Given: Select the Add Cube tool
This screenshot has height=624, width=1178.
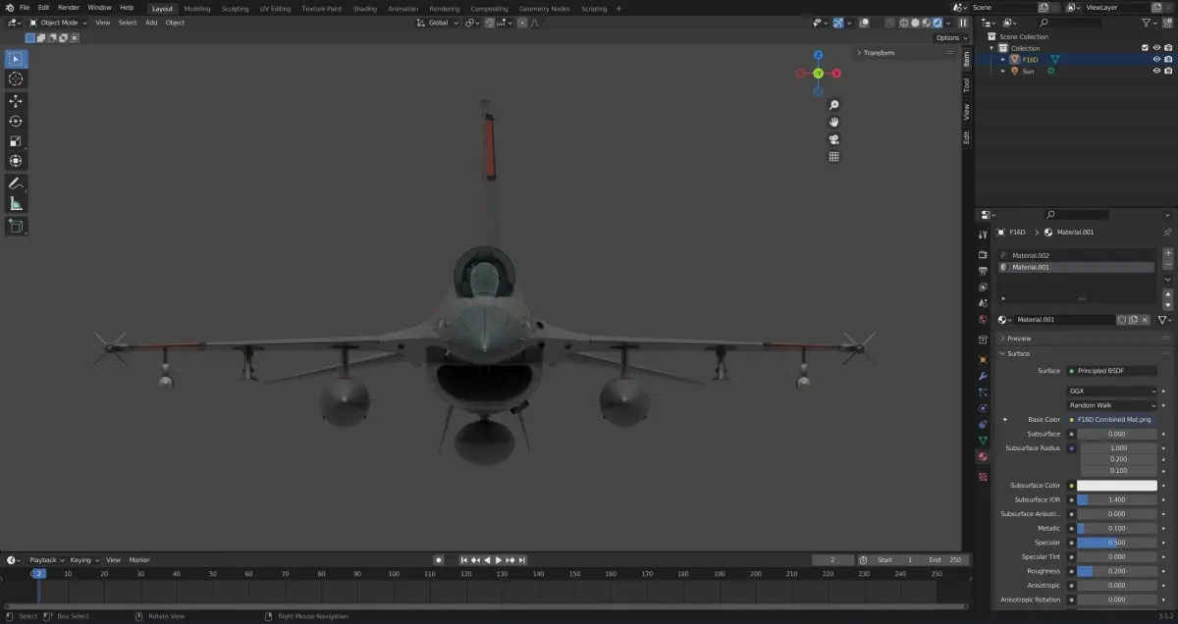Looking at the screenshot, I should (16, 226).
